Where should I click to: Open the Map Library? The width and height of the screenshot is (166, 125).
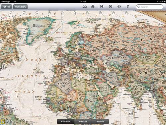[20, 7]
